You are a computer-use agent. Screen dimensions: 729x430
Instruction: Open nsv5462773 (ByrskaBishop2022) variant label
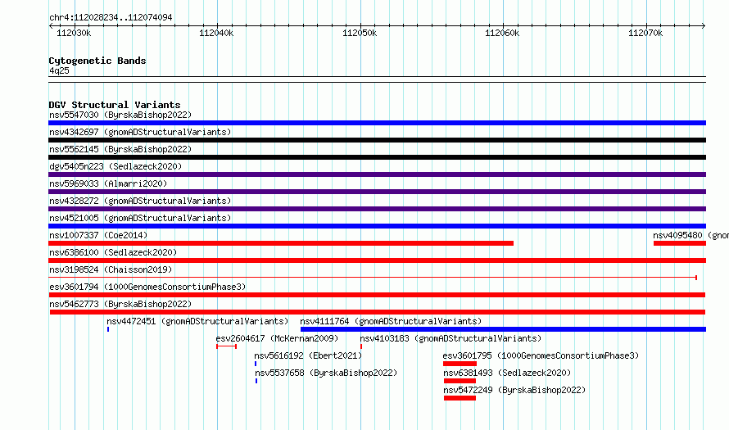click(120, 304)
